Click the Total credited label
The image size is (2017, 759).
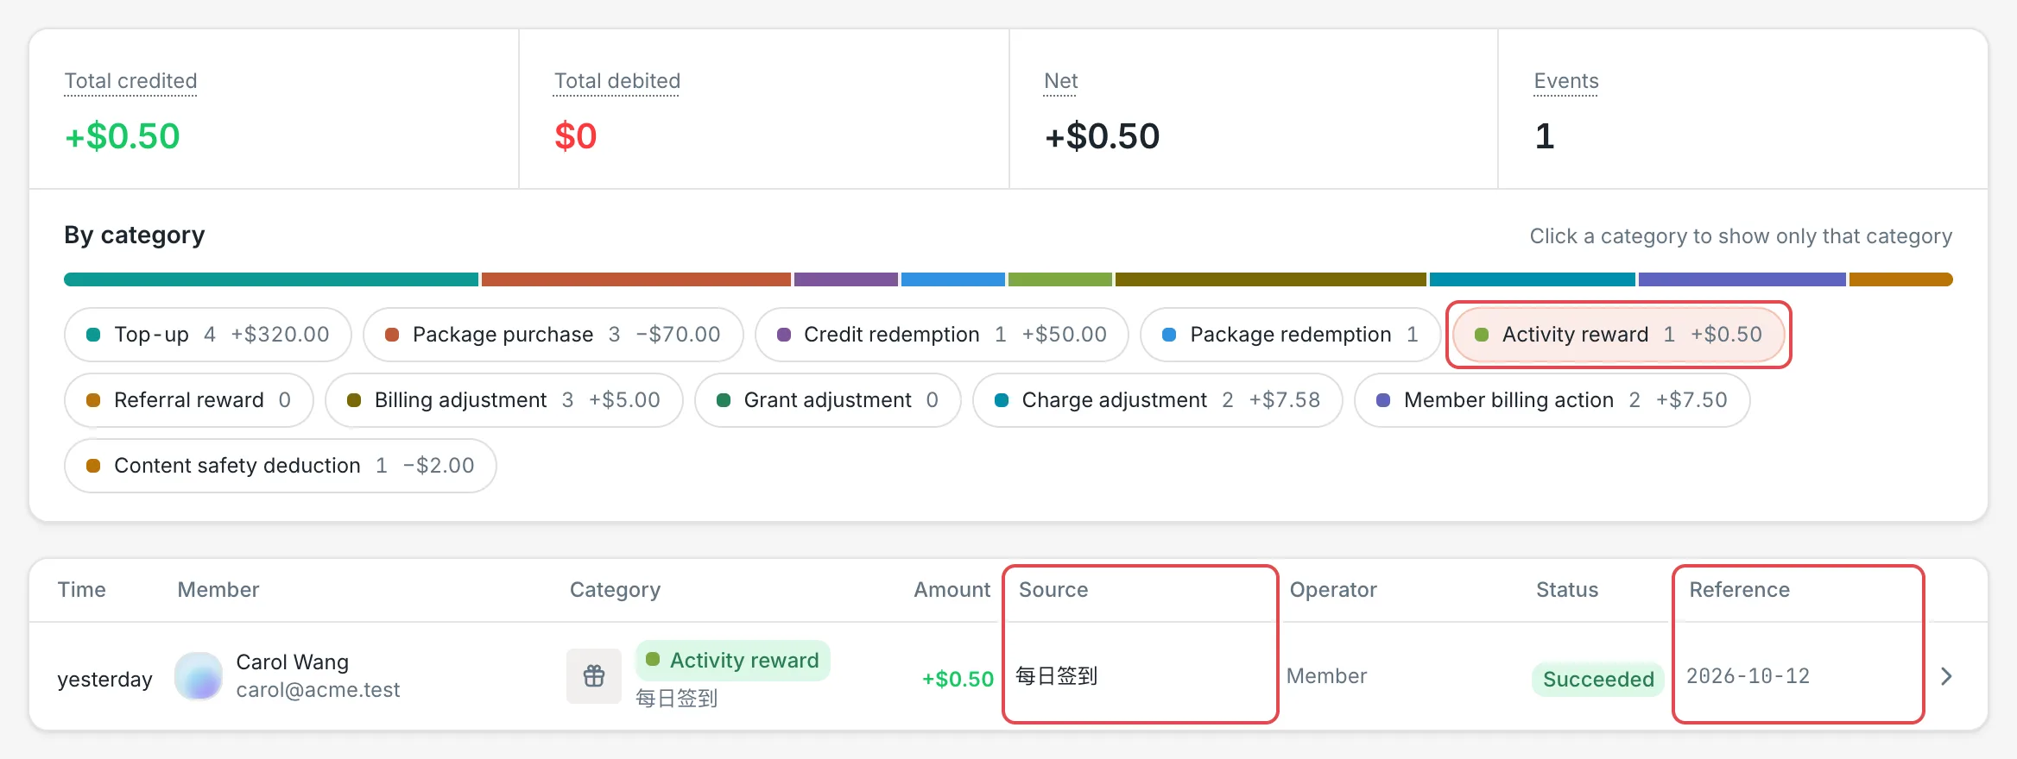click(130, 81)
